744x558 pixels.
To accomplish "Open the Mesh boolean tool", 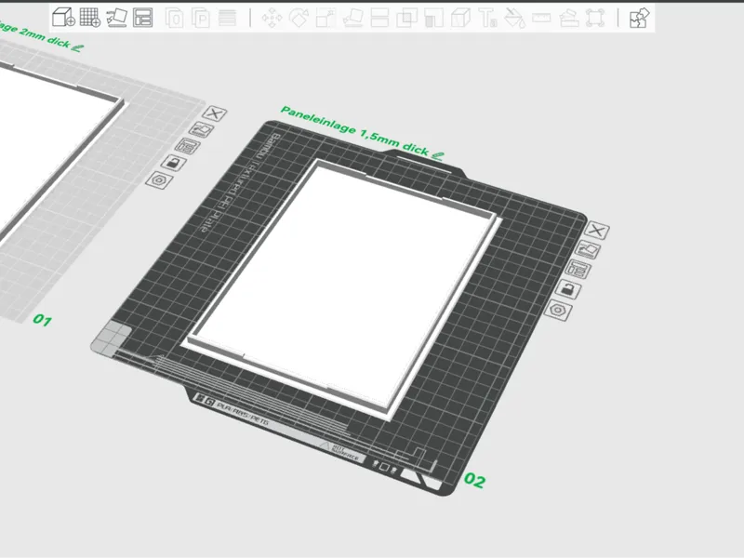I will (x=406, y=18).
